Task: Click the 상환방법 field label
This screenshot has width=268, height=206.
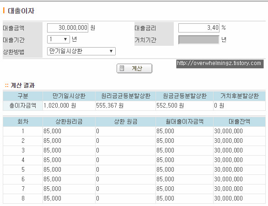Action: 14,51
